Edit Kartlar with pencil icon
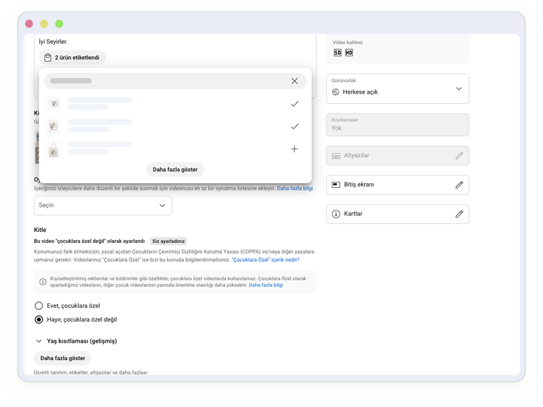This screenshot has height=407, width=543. pos(459,214)
